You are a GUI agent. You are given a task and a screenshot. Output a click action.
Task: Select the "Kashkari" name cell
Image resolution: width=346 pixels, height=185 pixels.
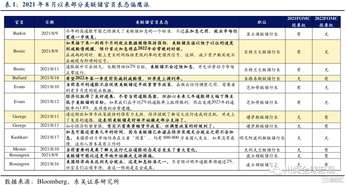(x=20, y=137)
